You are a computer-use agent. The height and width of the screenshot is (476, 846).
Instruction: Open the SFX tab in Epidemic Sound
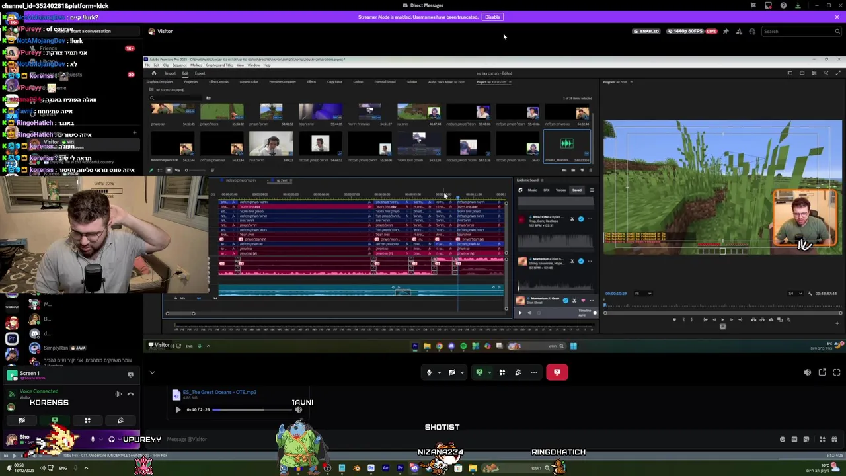pos(547,190)
